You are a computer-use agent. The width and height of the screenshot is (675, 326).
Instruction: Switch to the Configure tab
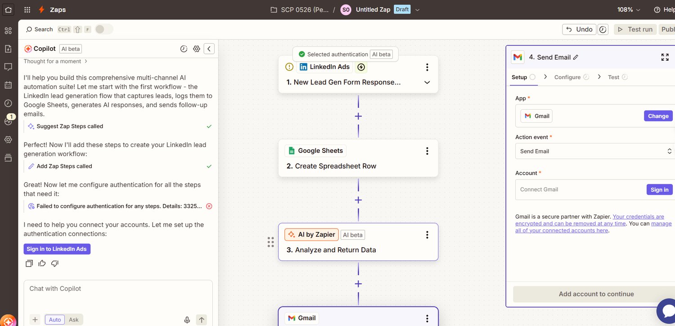567,77
